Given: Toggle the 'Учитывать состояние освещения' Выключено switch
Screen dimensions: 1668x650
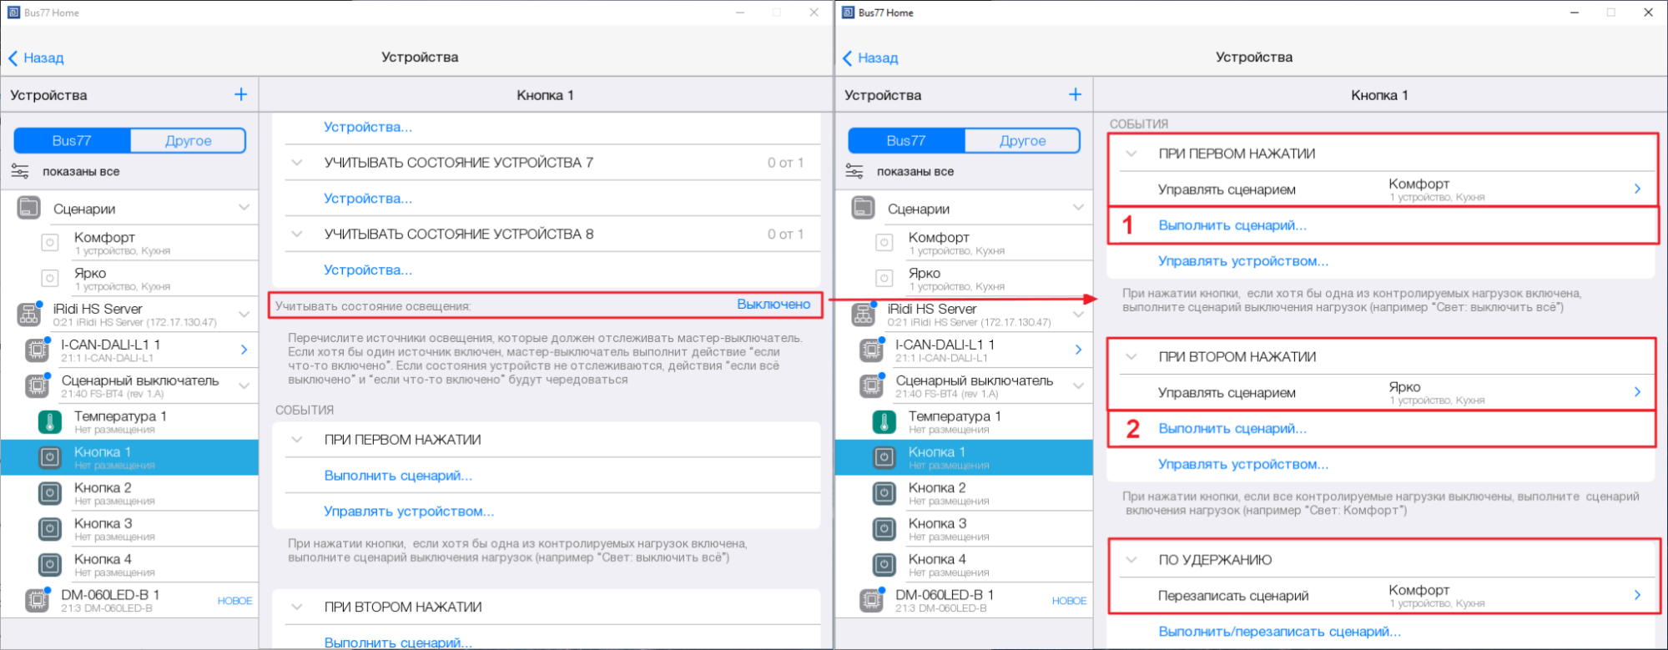Looking at the screenshot, I should coord(773,305).
